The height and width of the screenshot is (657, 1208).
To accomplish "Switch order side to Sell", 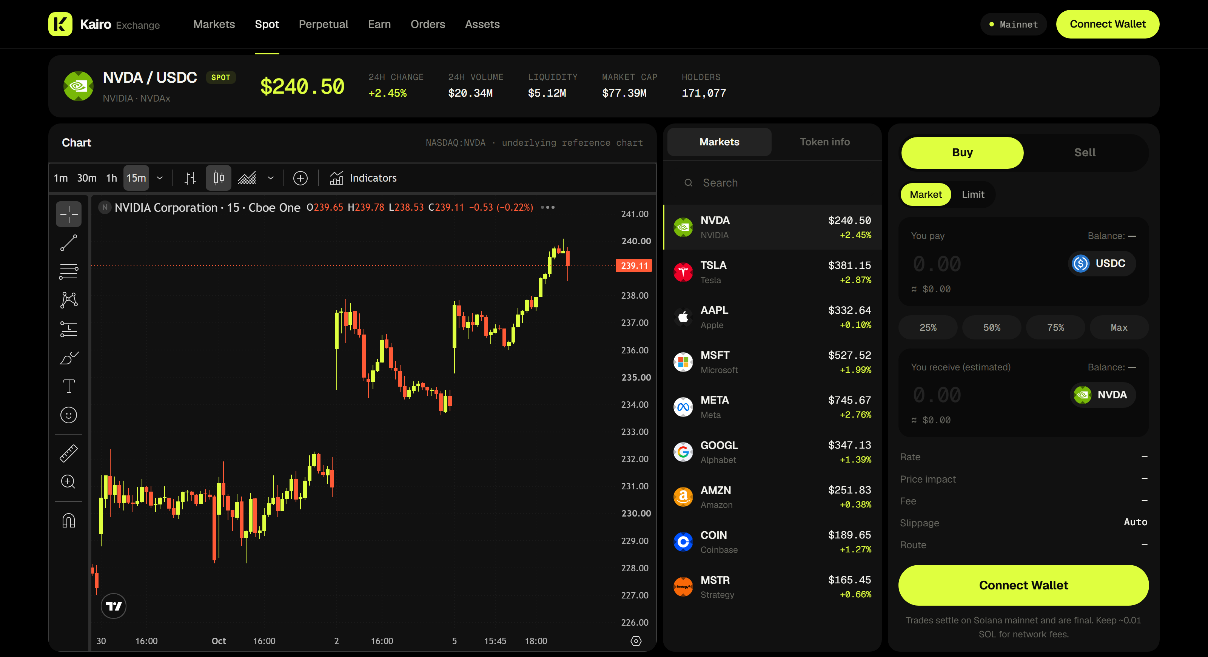I will (x=1085, y=153).
